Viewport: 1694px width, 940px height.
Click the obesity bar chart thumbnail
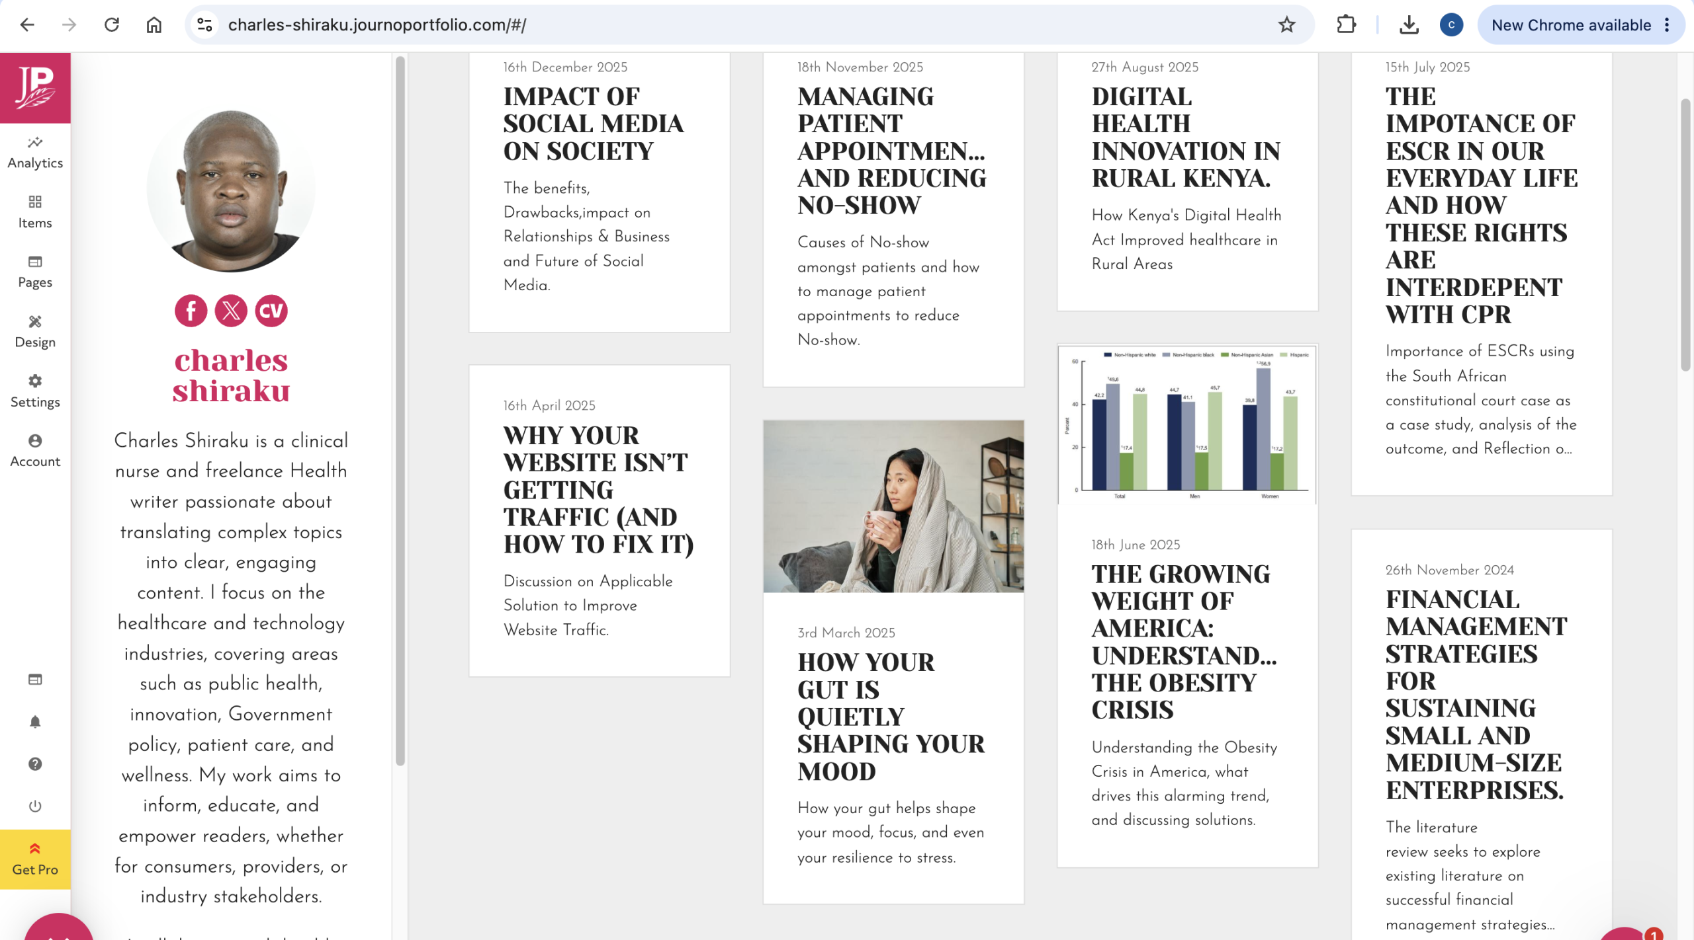[1187, 424]
